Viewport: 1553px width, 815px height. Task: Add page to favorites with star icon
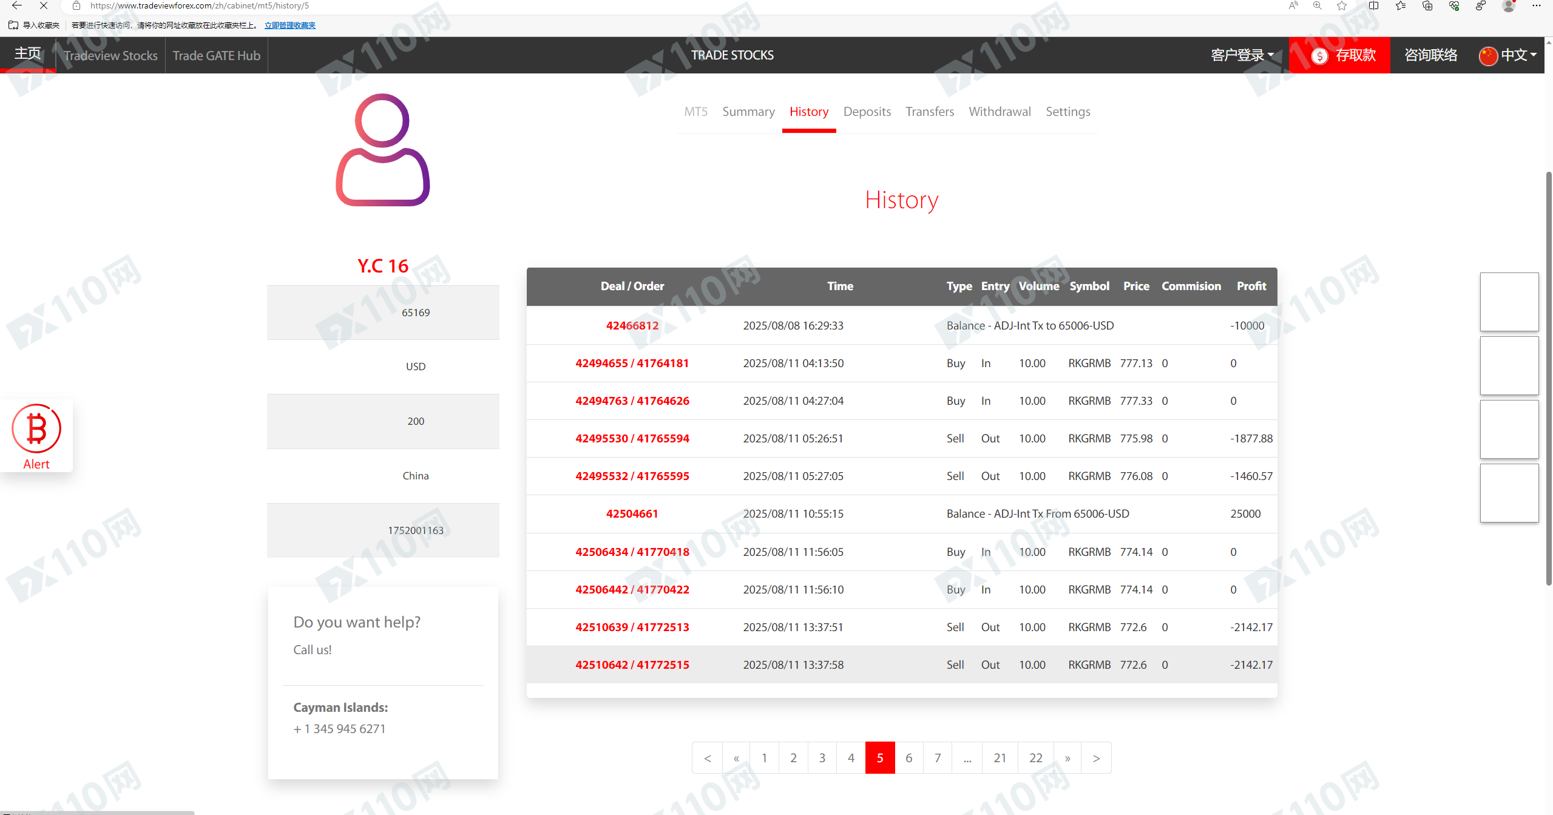(x=1342, y=6)
